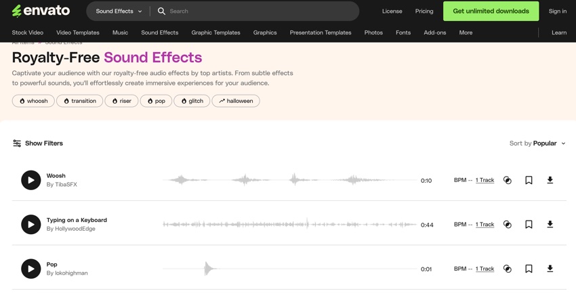576x293 pixels.
Task: Seek within the Woosh waveform
Action: click(290, 180)
